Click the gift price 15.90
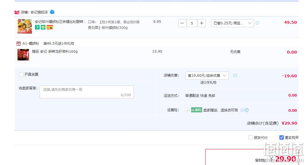 (x=157, y=52)
